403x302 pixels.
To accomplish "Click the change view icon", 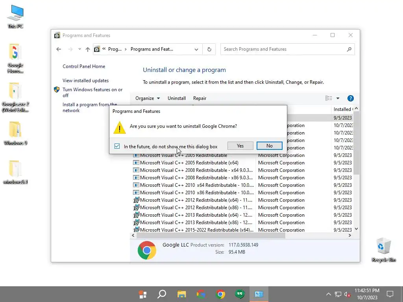I will tap(329, 98).
